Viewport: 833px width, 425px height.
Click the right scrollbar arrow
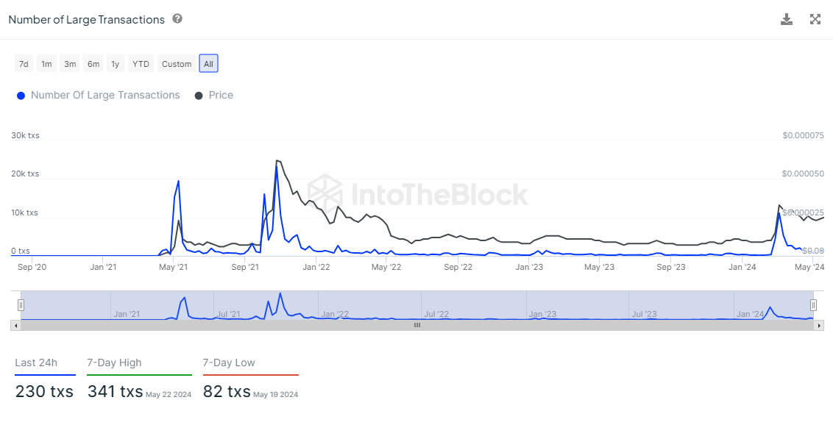click(819, 325)
